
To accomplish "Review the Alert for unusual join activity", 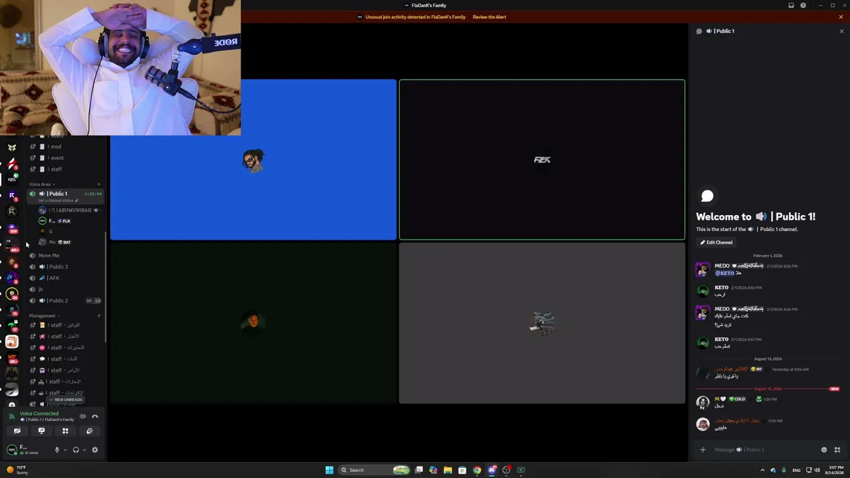I will point(489,17).
